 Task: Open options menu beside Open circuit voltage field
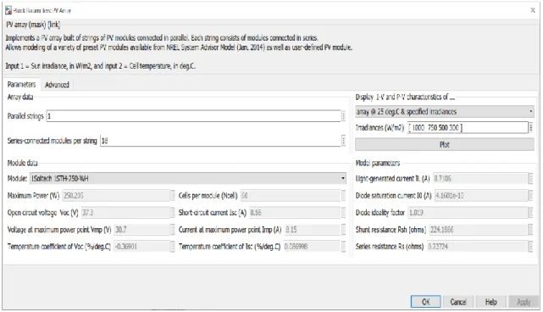[x=173, y=213]
